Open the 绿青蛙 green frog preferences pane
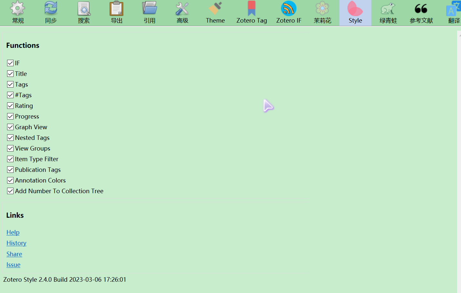 (x=388, y=13)
